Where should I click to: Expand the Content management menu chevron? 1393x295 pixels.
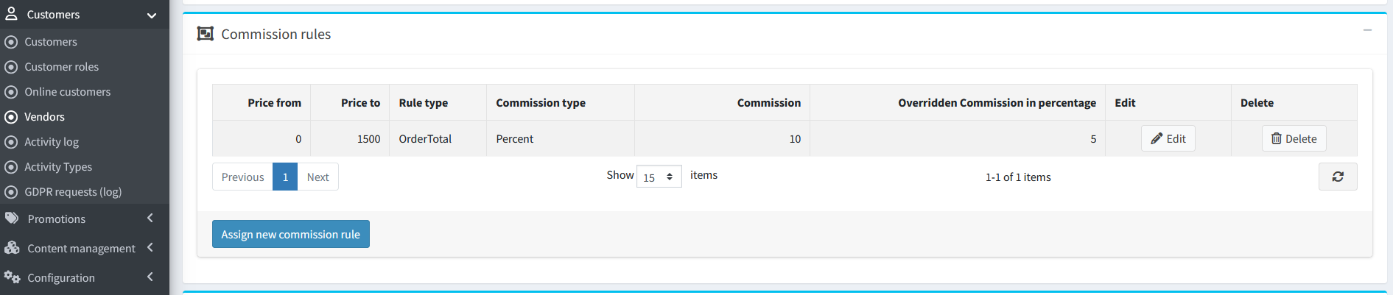click(x=150, y=248)
